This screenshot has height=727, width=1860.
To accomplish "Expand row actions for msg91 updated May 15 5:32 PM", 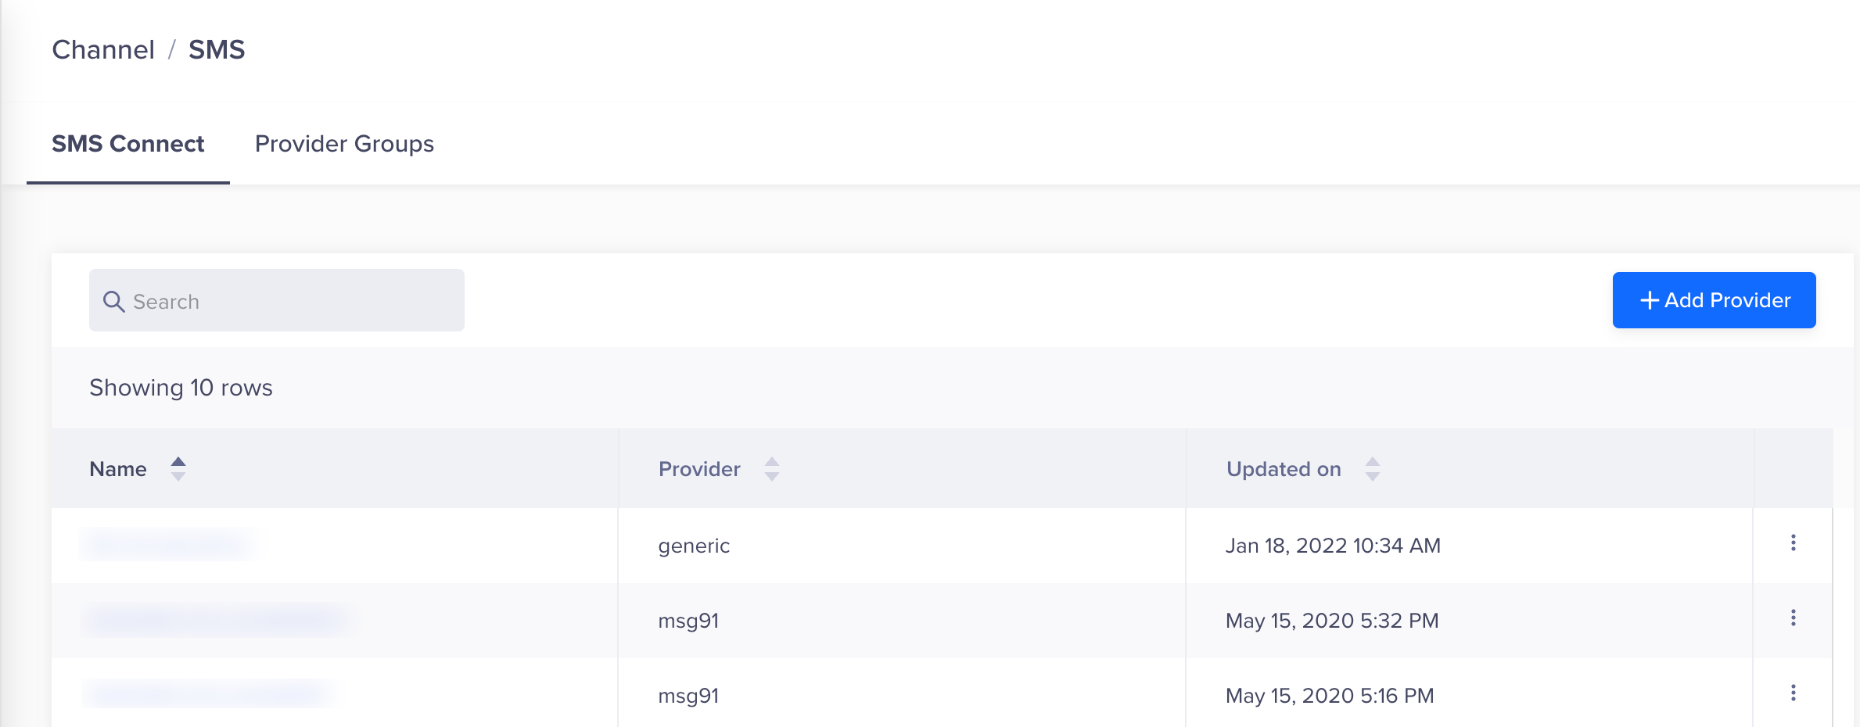I will point(1793,618).
